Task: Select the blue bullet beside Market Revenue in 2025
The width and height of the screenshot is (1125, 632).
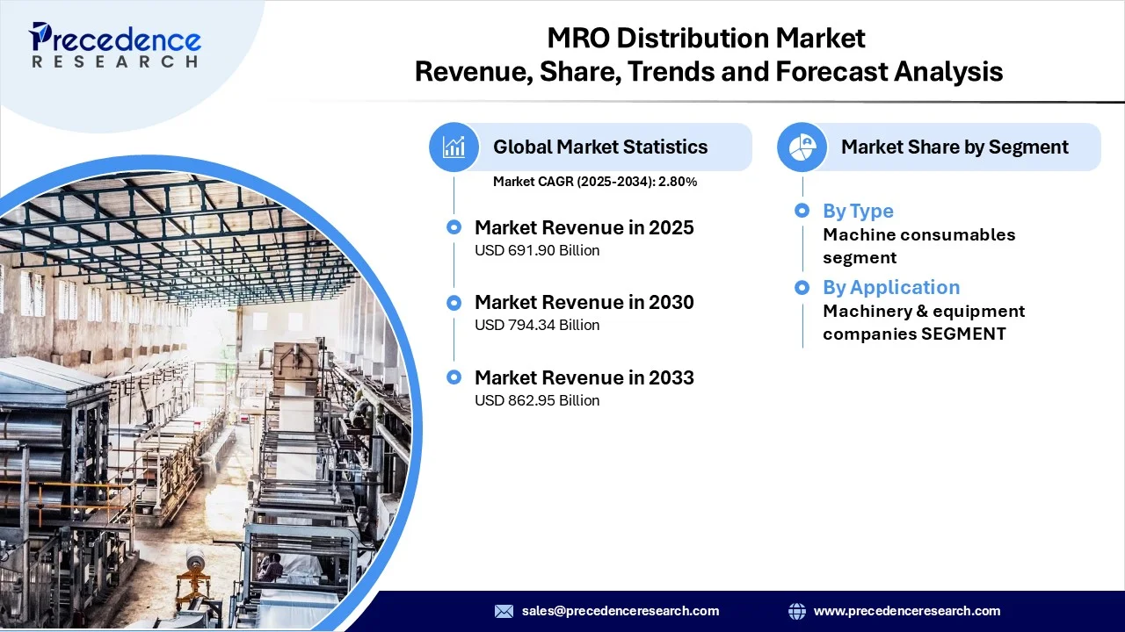Action: pyautogui.click(x=454, y=226)
